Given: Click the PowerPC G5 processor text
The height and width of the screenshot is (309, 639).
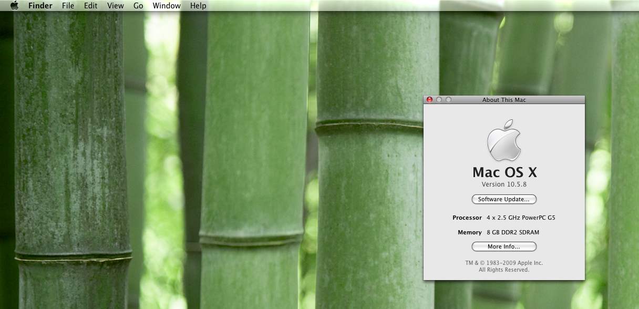Looking at the screenshot, I should click(520, 218).
